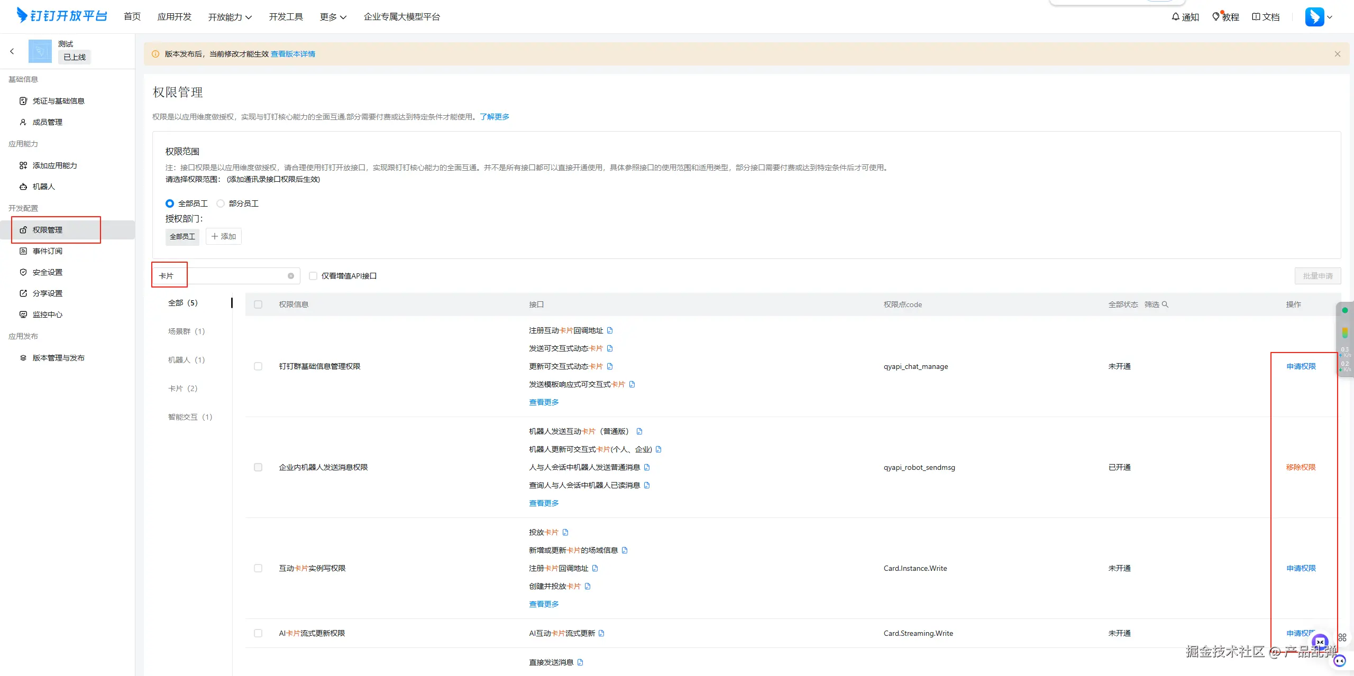This screenshot has width=1354, height=676.
Task: Expand the 开放能力 dropdown menu
Action: tap(230, 17)
